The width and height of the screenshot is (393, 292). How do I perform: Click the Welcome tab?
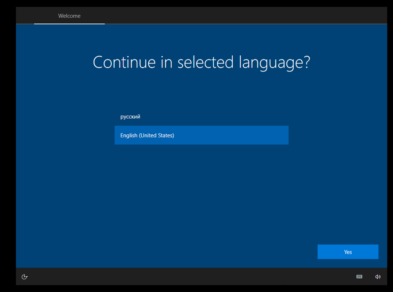point(69,16)
